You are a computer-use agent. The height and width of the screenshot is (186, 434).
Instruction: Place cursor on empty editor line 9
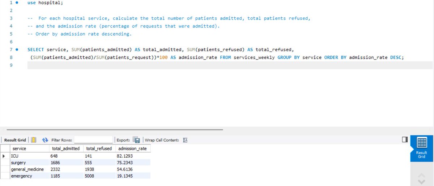(x=230, y=65)
